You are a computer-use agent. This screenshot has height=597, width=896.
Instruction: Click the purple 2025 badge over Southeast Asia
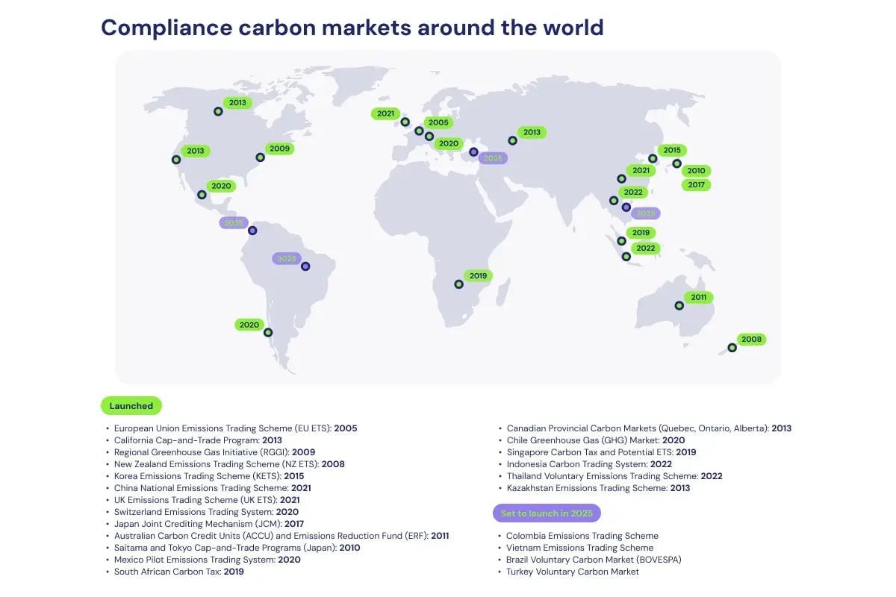[x=644, y=213]
